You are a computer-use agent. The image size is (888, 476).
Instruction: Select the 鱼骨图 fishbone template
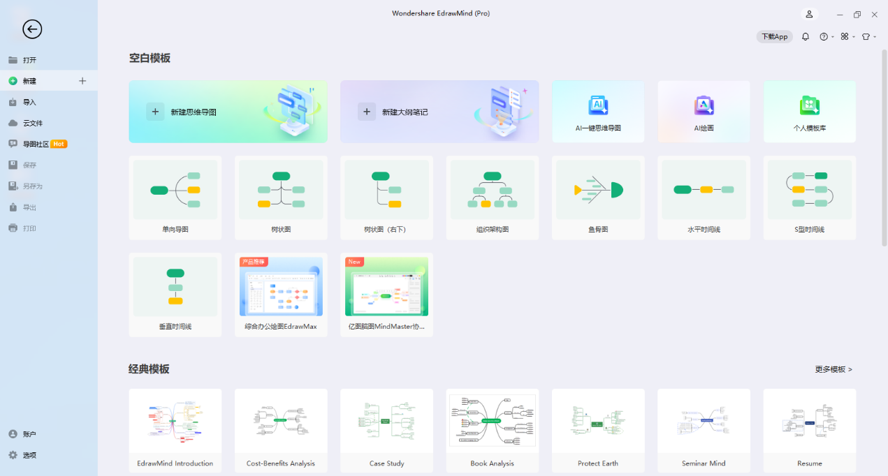598,198
